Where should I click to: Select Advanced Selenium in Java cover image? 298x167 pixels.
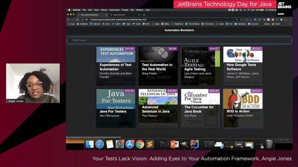[x=158, y=97]
